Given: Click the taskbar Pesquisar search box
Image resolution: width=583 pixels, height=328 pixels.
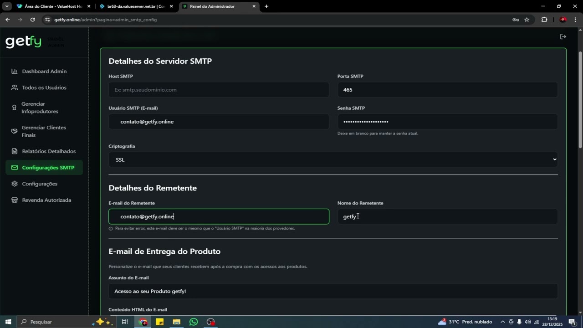Looking at the screenshot, I should click(x=66, y=322).
